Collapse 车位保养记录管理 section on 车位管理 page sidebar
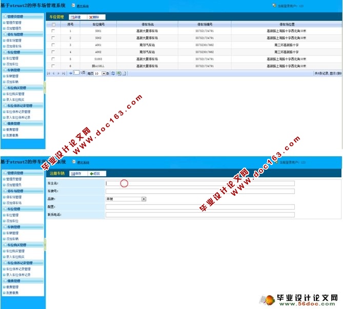343x309 pixels. click(x=23, y=106)
